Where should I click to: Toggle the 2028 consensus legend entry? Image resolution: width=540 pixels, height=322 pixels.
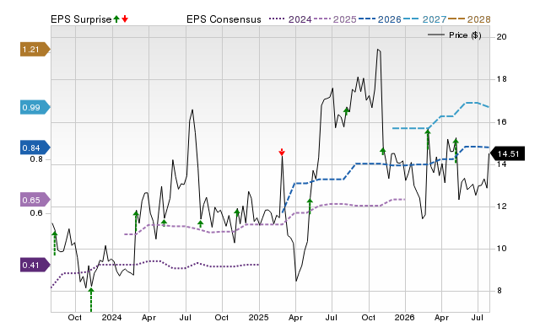pos(469,19)
